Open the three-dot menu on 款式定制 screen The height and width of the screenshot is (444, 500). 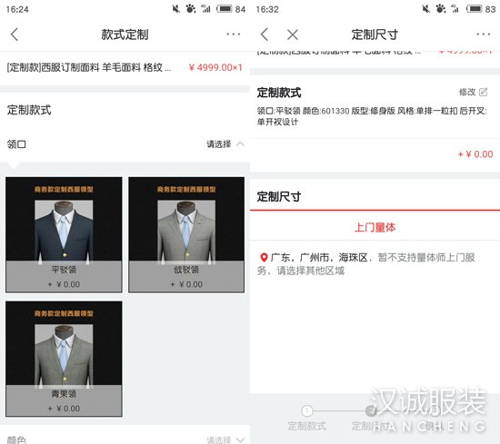click(234, 35)
